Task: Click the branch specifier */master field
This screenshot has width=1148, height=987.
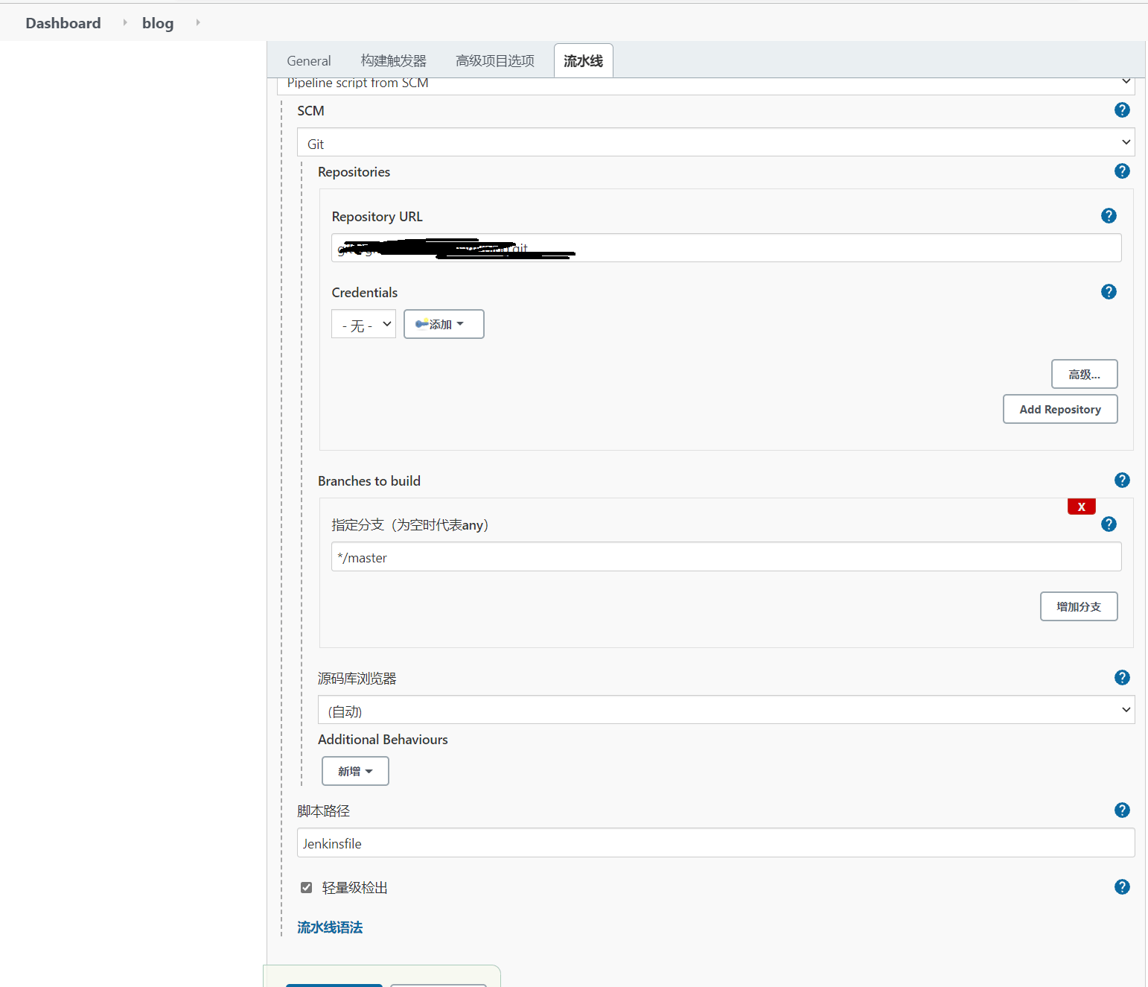Action: [726, 557]
